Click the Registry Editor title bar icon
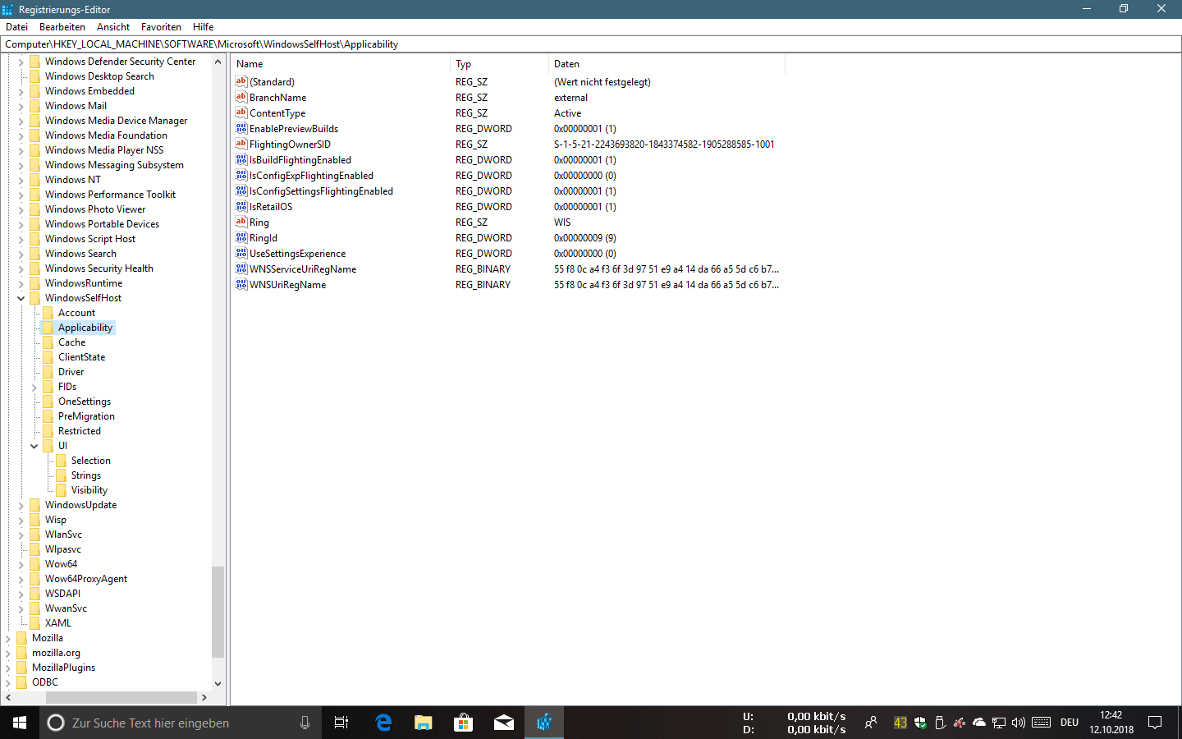 click(8, 9)
